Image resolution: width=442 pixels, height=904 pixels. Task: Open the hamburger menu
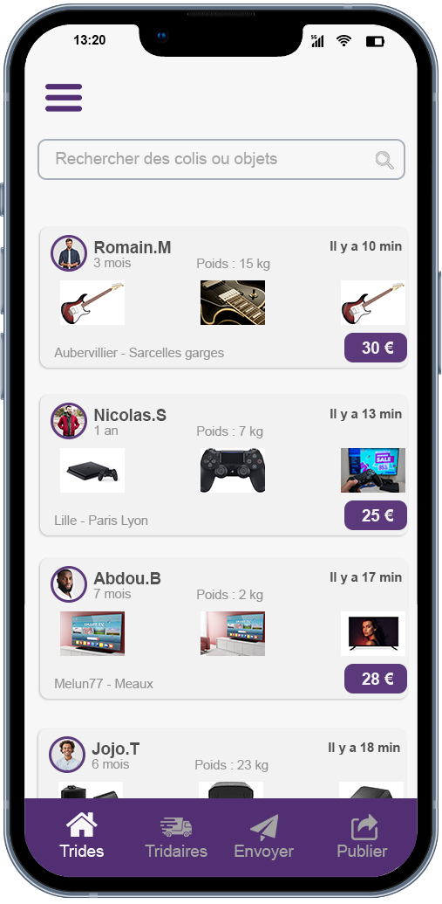click(64, 98)
